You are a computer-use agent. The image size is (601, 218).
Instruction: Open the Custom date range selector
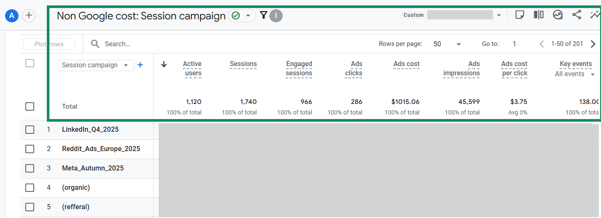pyautogui.click(x=452, y=15)
